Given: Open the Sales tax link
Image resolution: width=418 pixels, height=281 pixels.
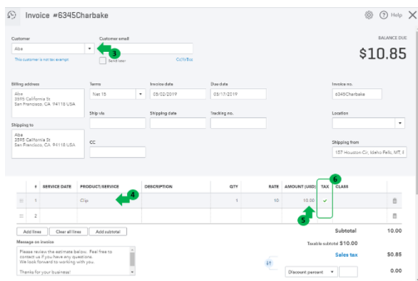Looking at the screenshot, I should click(x=346, y=255).
